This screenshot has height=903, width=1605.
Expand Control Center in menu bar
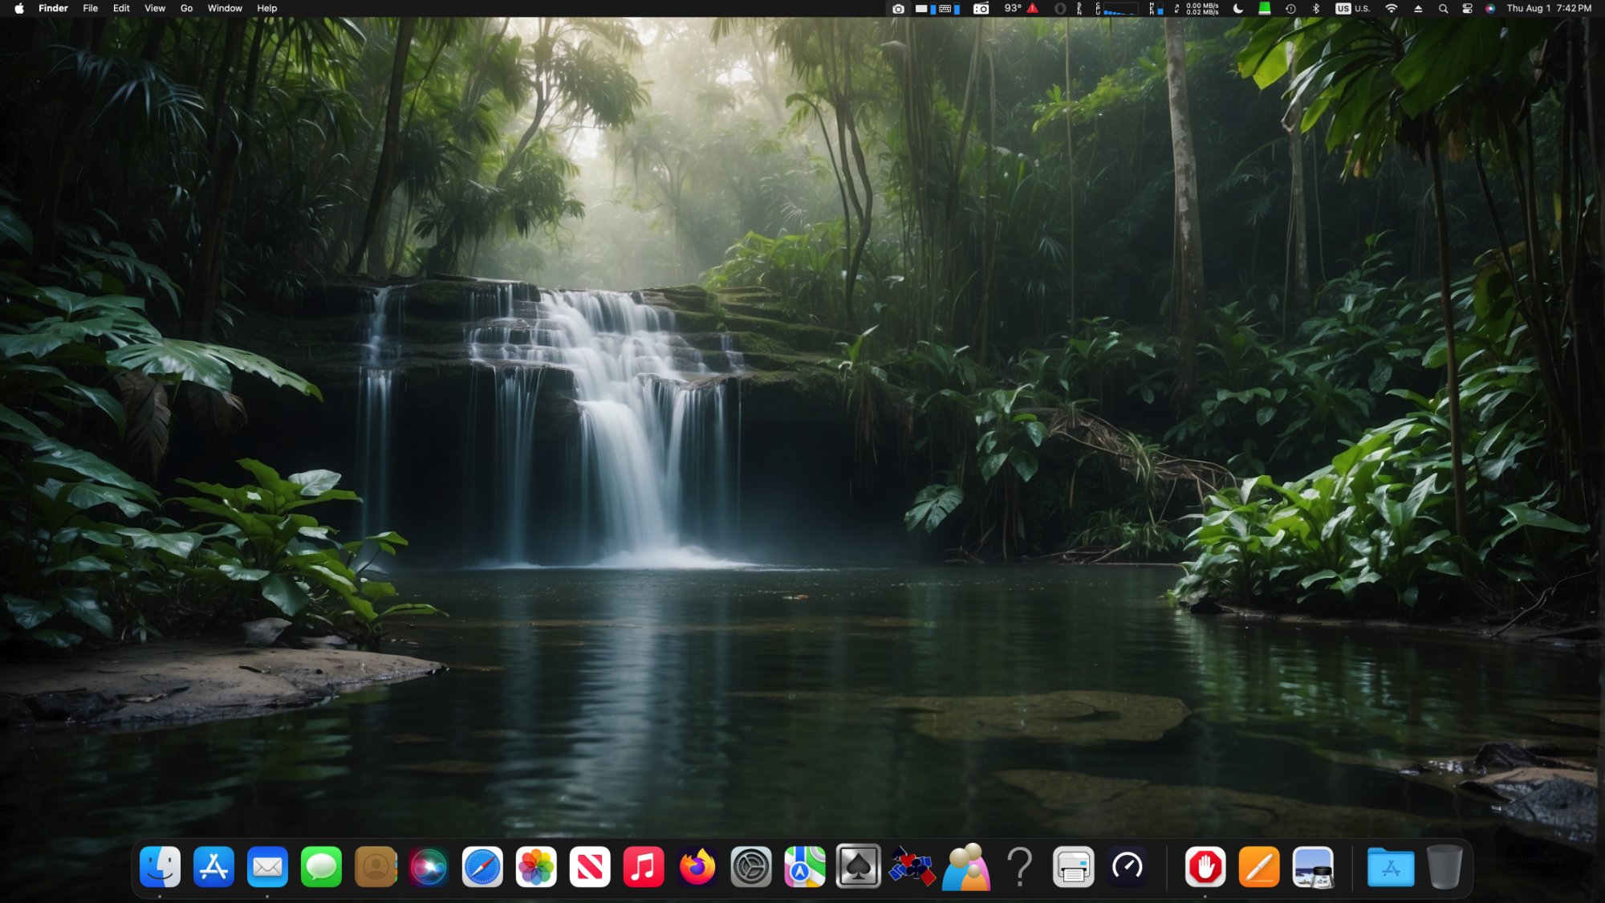coord(1467,8)
